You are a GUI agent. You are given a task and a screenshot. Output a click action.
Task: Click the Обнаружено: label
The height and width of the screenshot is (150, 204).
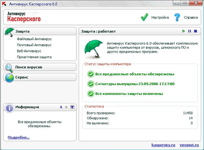[x=98, y=118]
